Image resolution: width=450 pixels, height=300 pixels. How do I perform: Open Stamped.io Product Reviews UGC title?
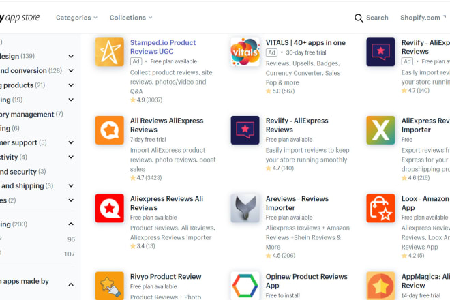coord(163,47)
